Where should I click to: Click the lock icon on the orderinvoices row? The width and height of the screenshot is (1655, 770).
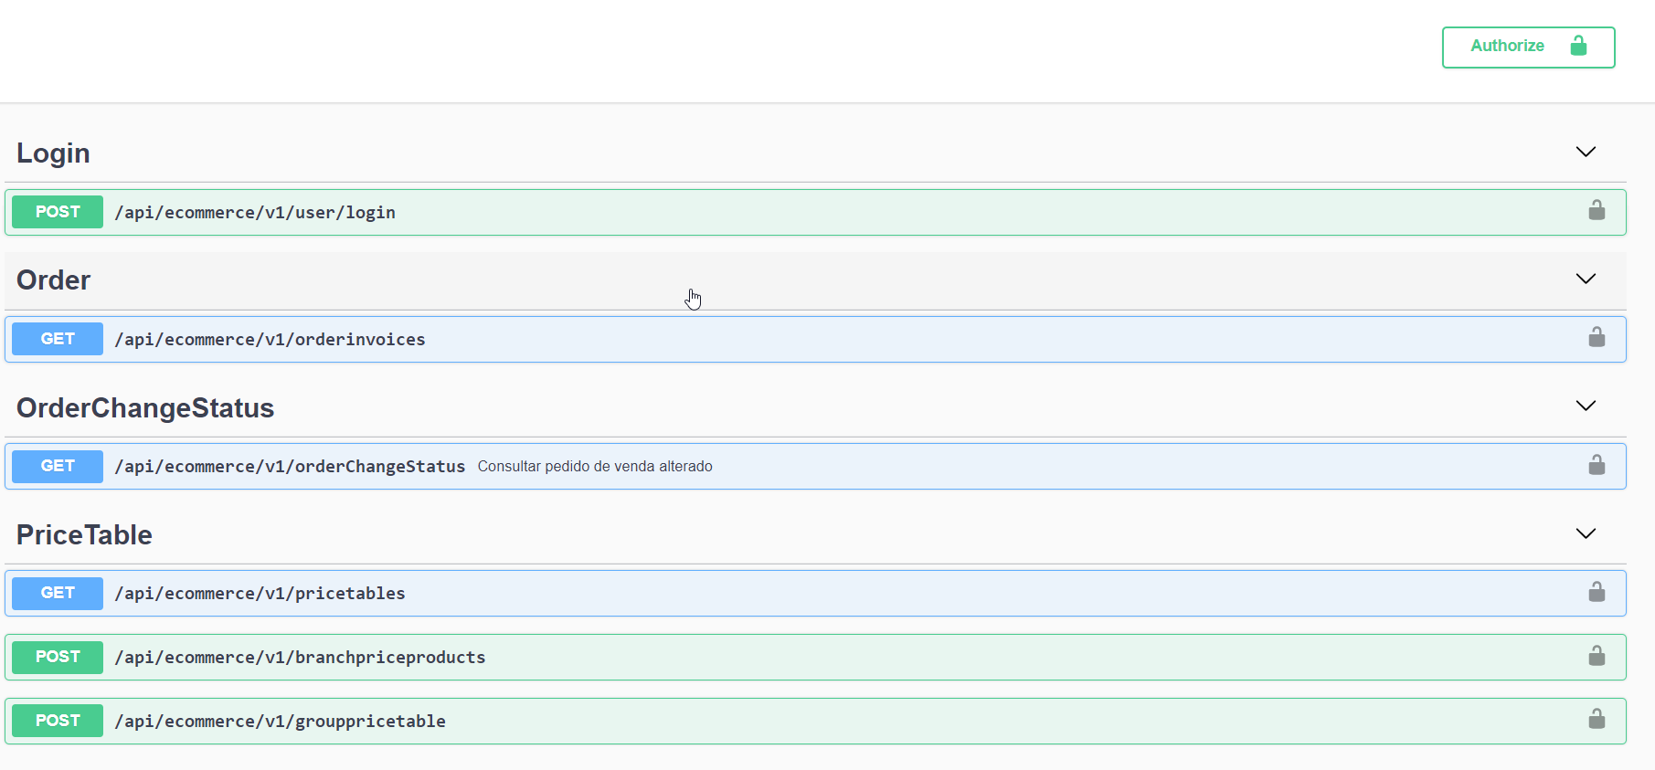point(1597,338)
